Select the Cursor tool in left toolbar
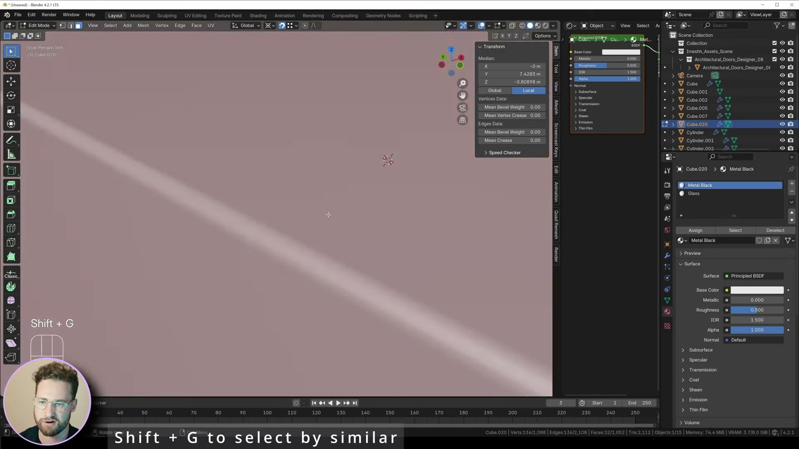 pyautogui.click(x=11, y=65)
